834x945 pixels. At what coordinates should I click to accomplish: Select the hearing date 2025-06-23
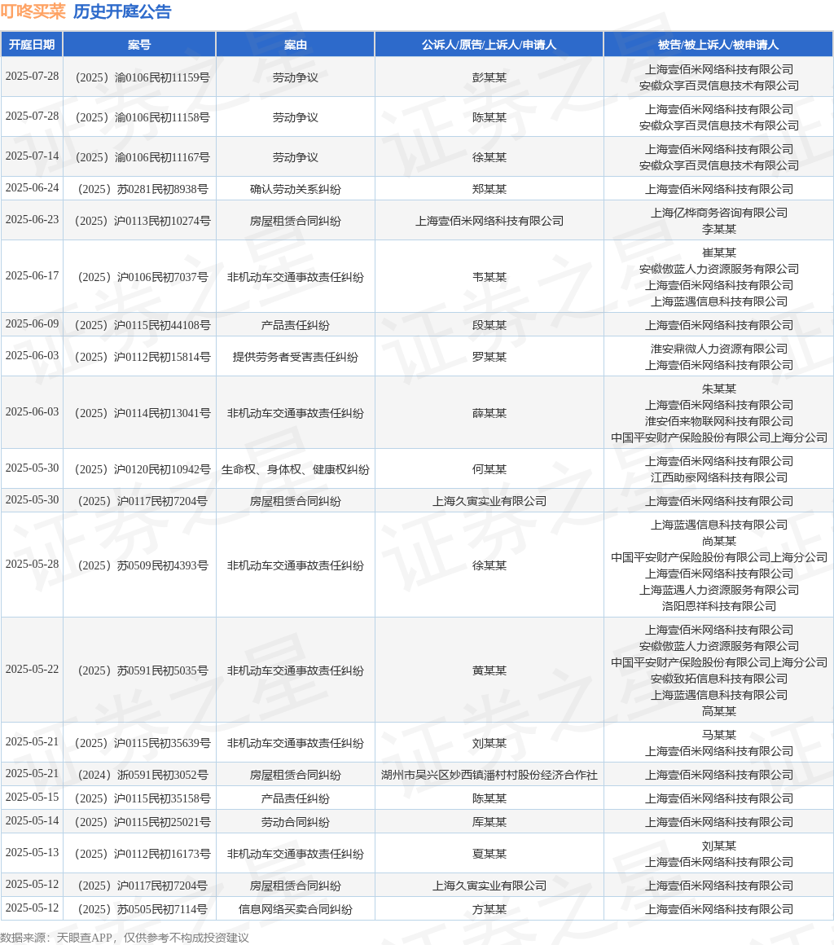(32, 219)
